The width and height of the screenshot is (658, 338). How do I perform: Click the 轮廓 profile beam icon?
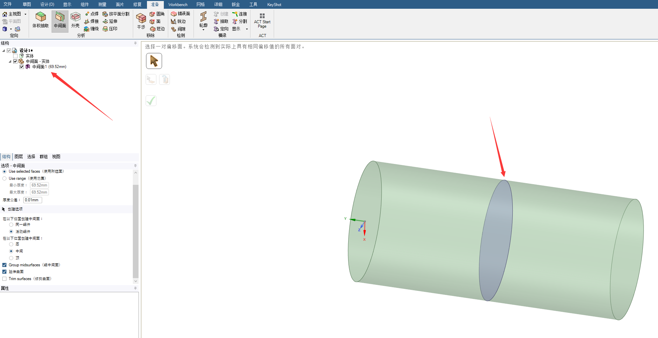click(x=203, y=20)
